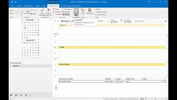Collapse the My Calendars group
Viewport: 177px width, 100px height.
pyautogui.click(x=10, y=63)
